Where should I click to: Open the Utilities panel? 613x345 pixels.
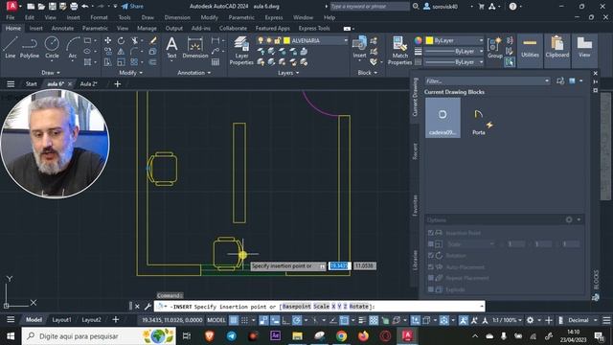coord(530,47)
